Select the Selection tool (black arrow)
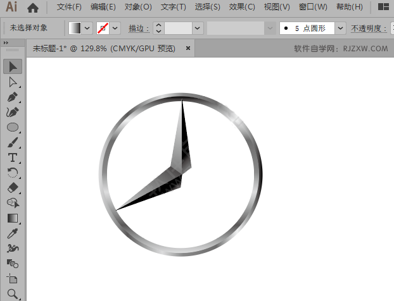Viewport: 394px width, 301px height. pyautogui.click(x=13, y=67)
